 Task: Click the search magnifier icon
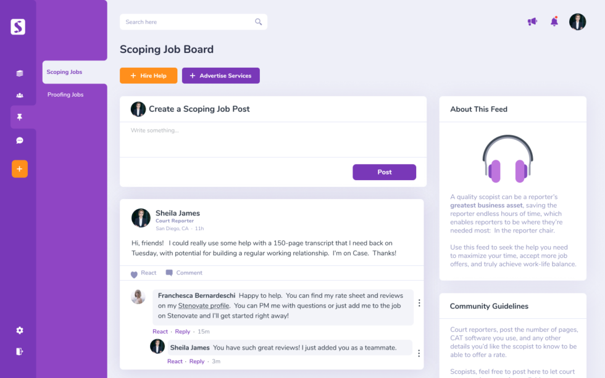(x=259, y=22)
